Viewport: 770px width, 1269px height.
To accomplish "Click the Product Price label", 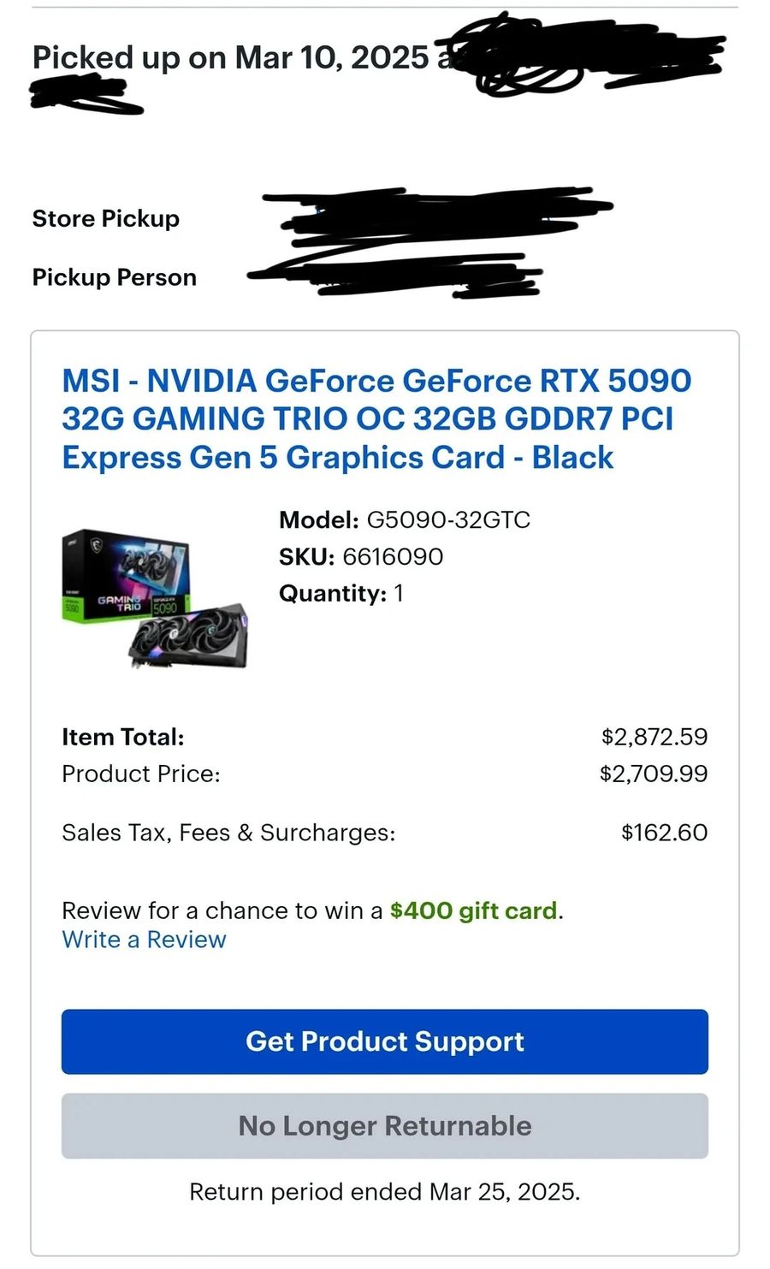I will [x=141, y=774].
